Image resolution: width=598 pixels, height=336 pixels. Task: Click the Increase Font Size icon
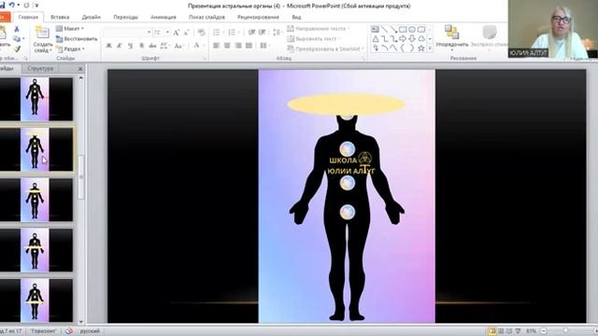coord(177,33)
